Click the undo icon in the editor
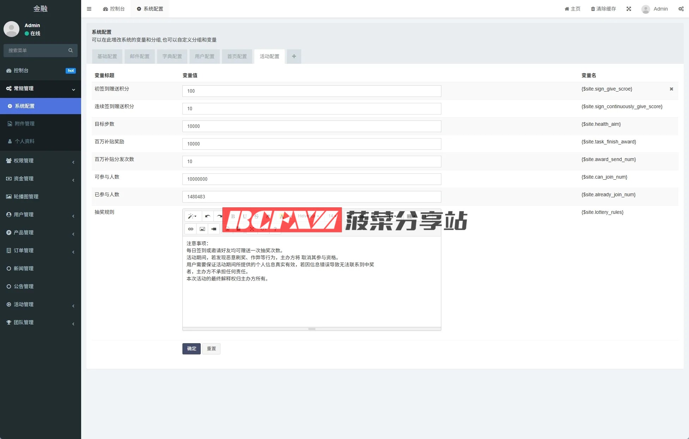 (x=207, y=216)
